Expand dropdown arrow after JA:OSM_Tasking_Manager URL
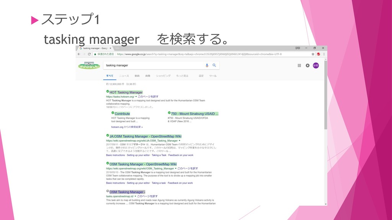Screen dimensions: 392x220 click(179, 141)
